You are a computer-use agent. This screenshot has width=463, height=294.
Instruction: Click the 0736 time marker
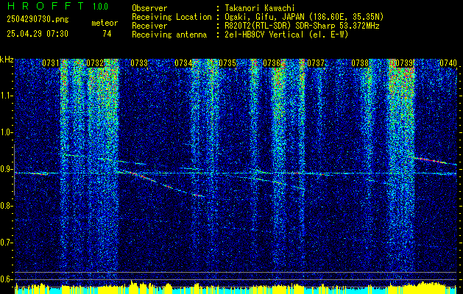272,63
